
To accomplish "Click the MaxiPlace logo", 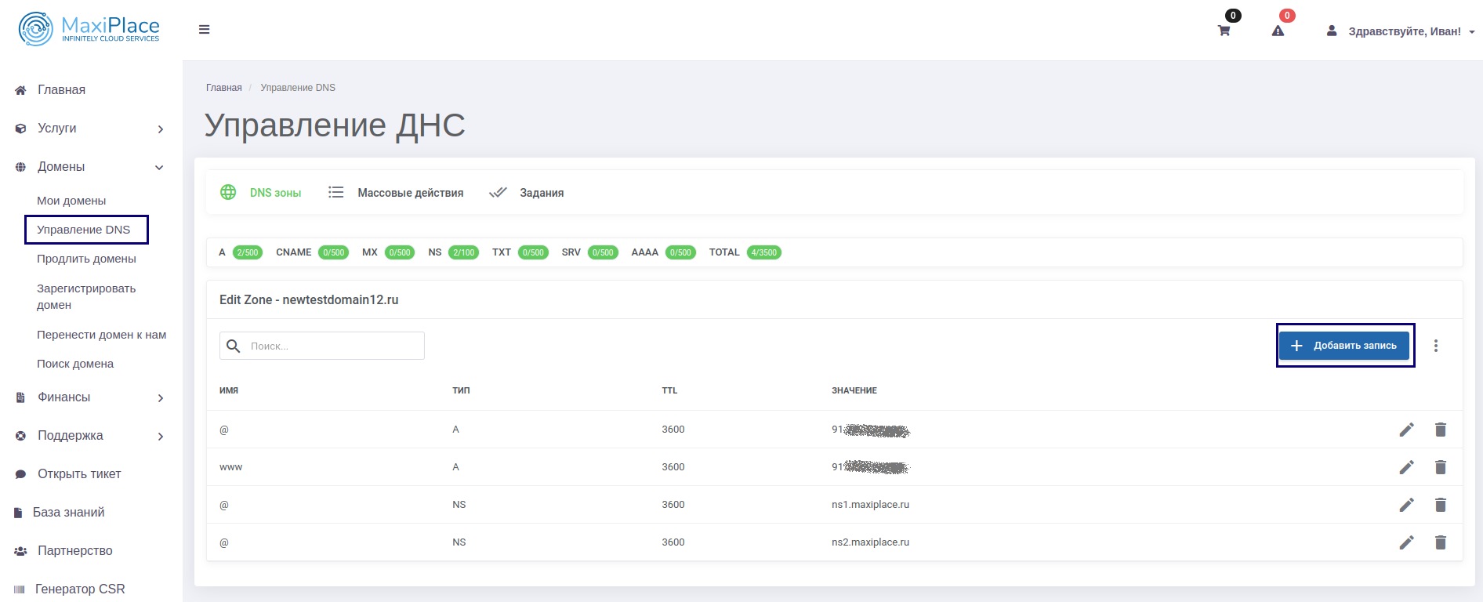I will coord(89,29).
